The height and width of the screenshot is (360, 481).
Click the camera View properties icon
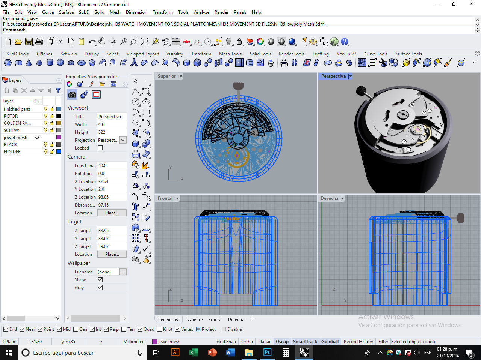point(72,94)
